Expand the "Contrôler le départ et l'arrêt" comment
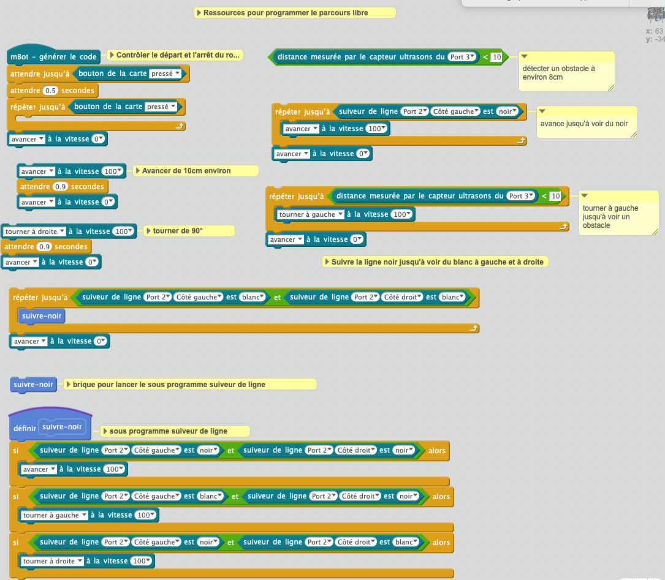The image size is (665, 580). pyautogui.click(x=112, y=55)
